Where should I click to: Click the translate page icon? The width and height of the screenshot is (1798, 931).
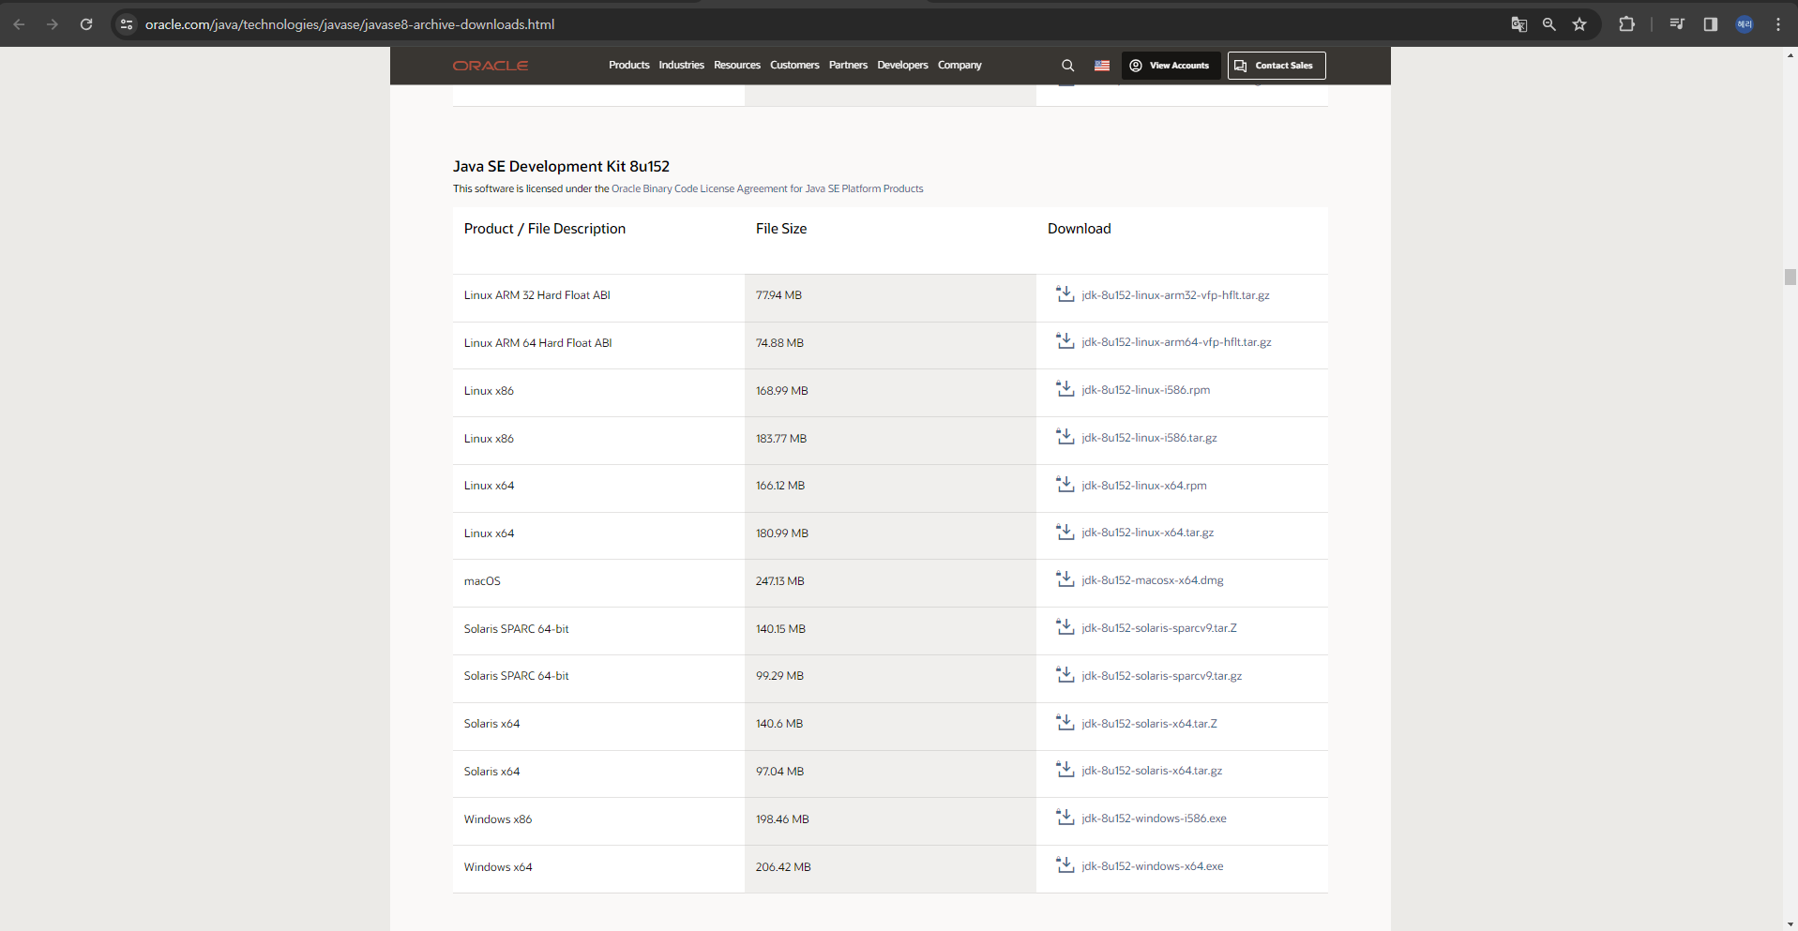[1519, 24]
